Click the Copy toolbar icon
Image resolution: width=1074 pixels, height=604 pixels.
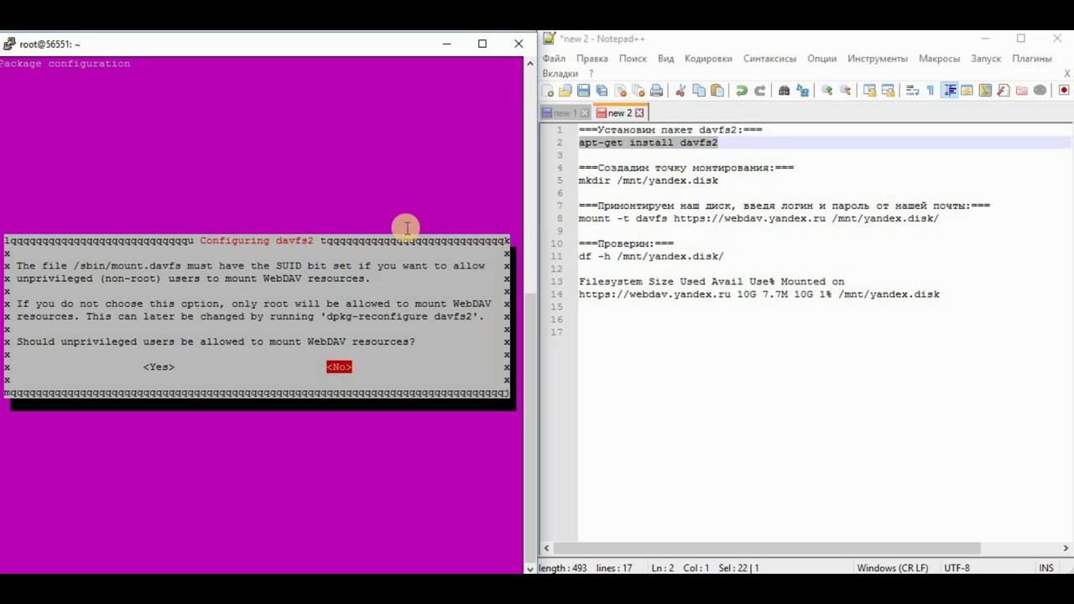(699, 91)
